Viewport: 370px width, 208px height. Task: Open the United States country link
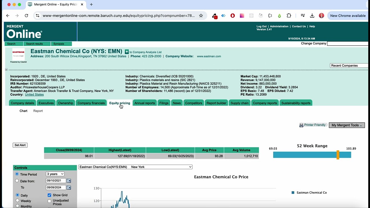pos(34,94)
